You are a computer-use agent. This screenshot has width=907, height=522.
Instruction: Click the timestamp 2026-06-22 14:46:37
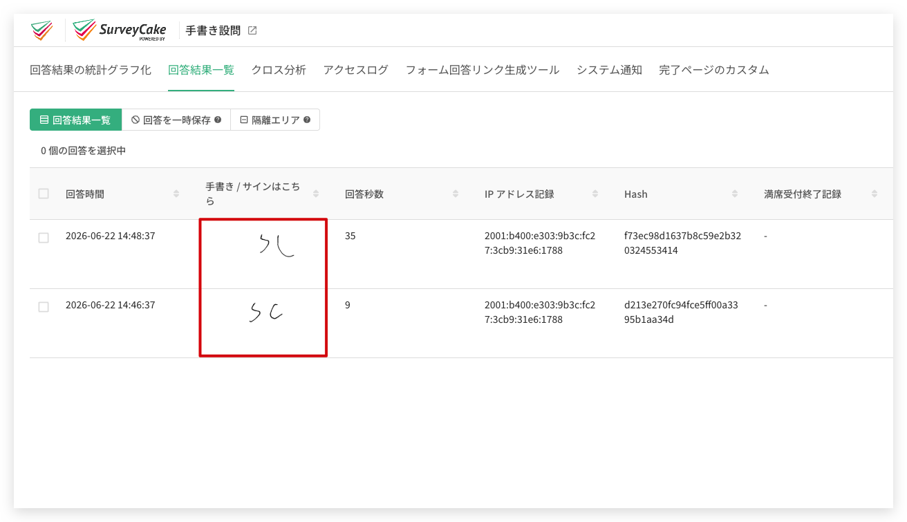click(x=111, y=305)
